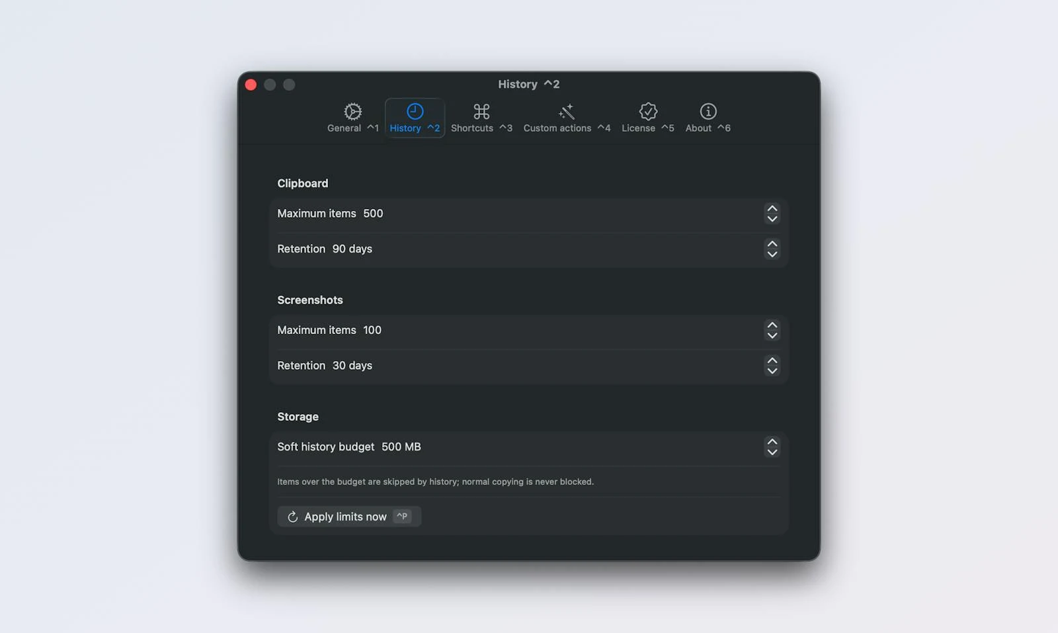Viewport: 1058px width, 633px height.
Task: Click the Screenshots section heading
Action: pos(310,300)
